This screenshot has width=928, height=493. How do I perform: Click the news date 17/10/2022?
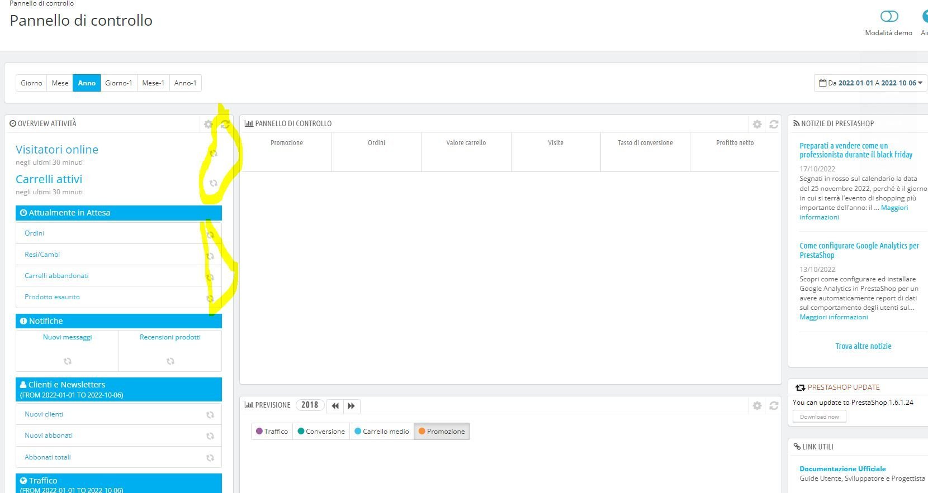click(817, 169)
